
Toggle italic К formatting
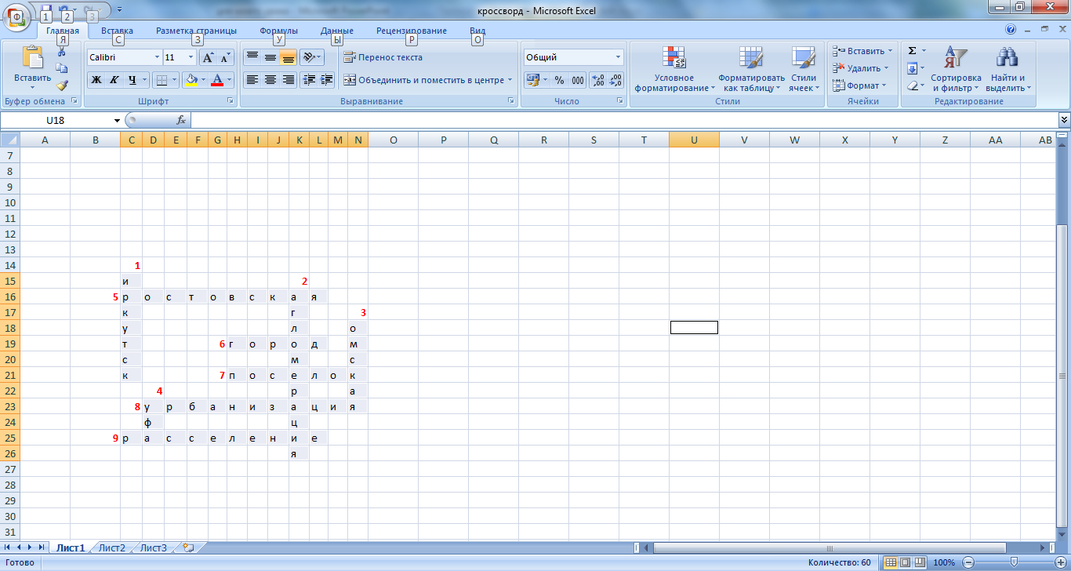click(x=114, y=80)
